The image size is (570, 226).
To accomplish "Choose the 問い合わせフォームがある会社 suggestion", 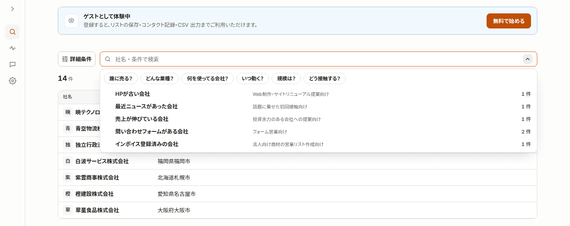I will (x=319, y=132).
